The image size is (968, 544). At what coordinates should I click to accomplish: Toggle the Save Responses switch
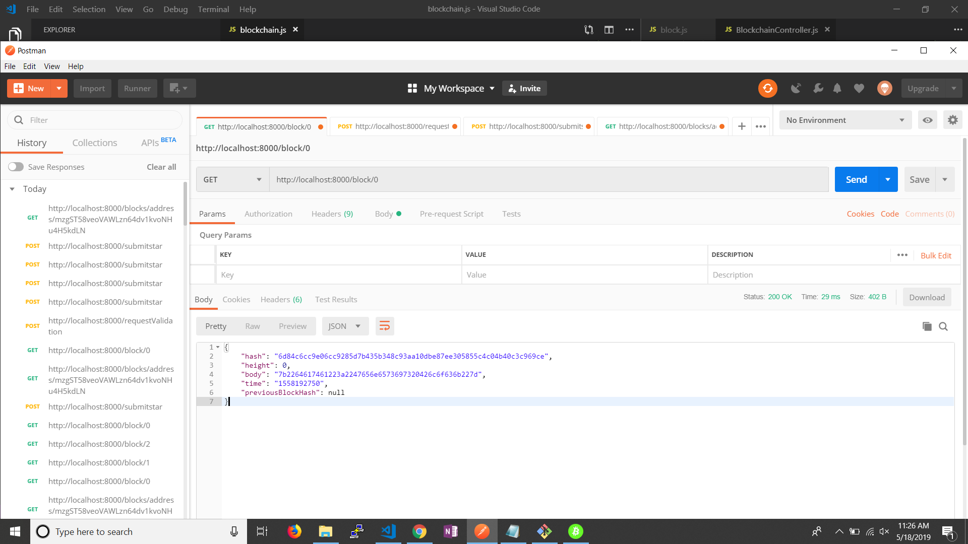pos(15,167)
